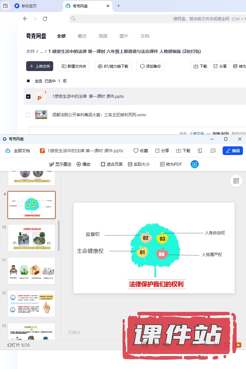The width and height of the screenshot is (246, 369).
Task: Open the feedback icon beside 编辑
Action: 213,151
